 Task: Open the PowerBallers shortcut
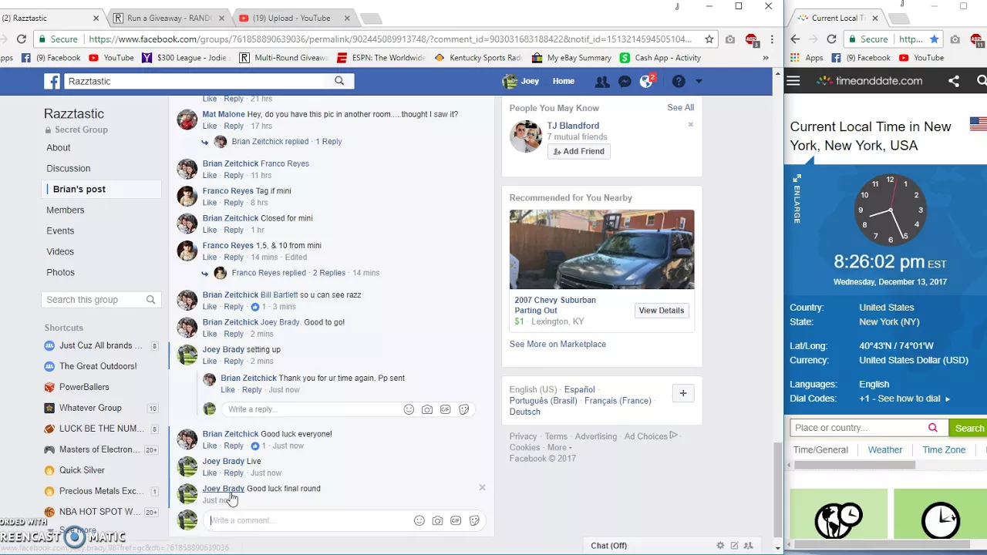pos(84,387)
